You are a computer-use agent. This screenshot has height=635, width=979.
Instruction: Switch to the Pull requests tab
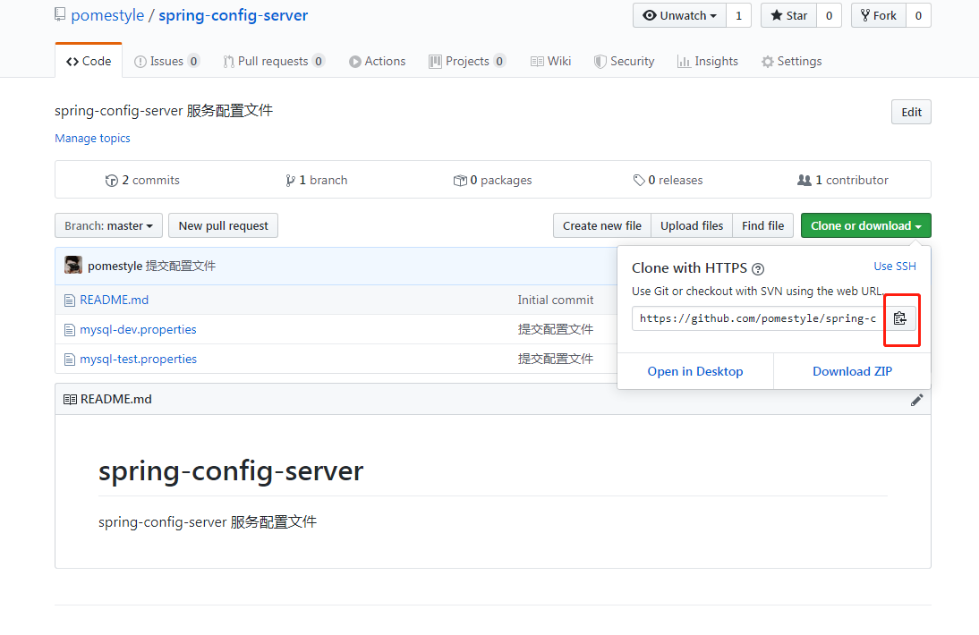[274, 61]
